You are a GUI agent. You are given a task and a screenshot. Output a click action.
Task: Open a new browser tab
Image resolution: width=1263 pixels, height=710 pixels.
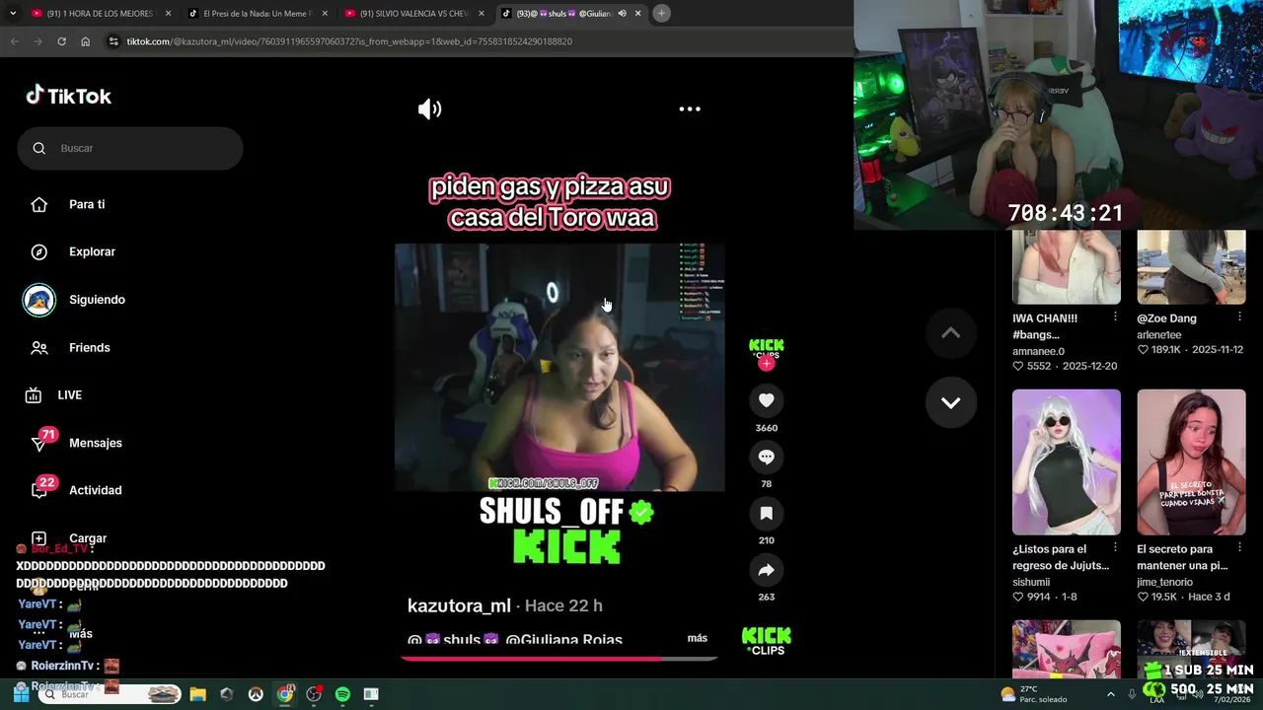pos(661,13)
